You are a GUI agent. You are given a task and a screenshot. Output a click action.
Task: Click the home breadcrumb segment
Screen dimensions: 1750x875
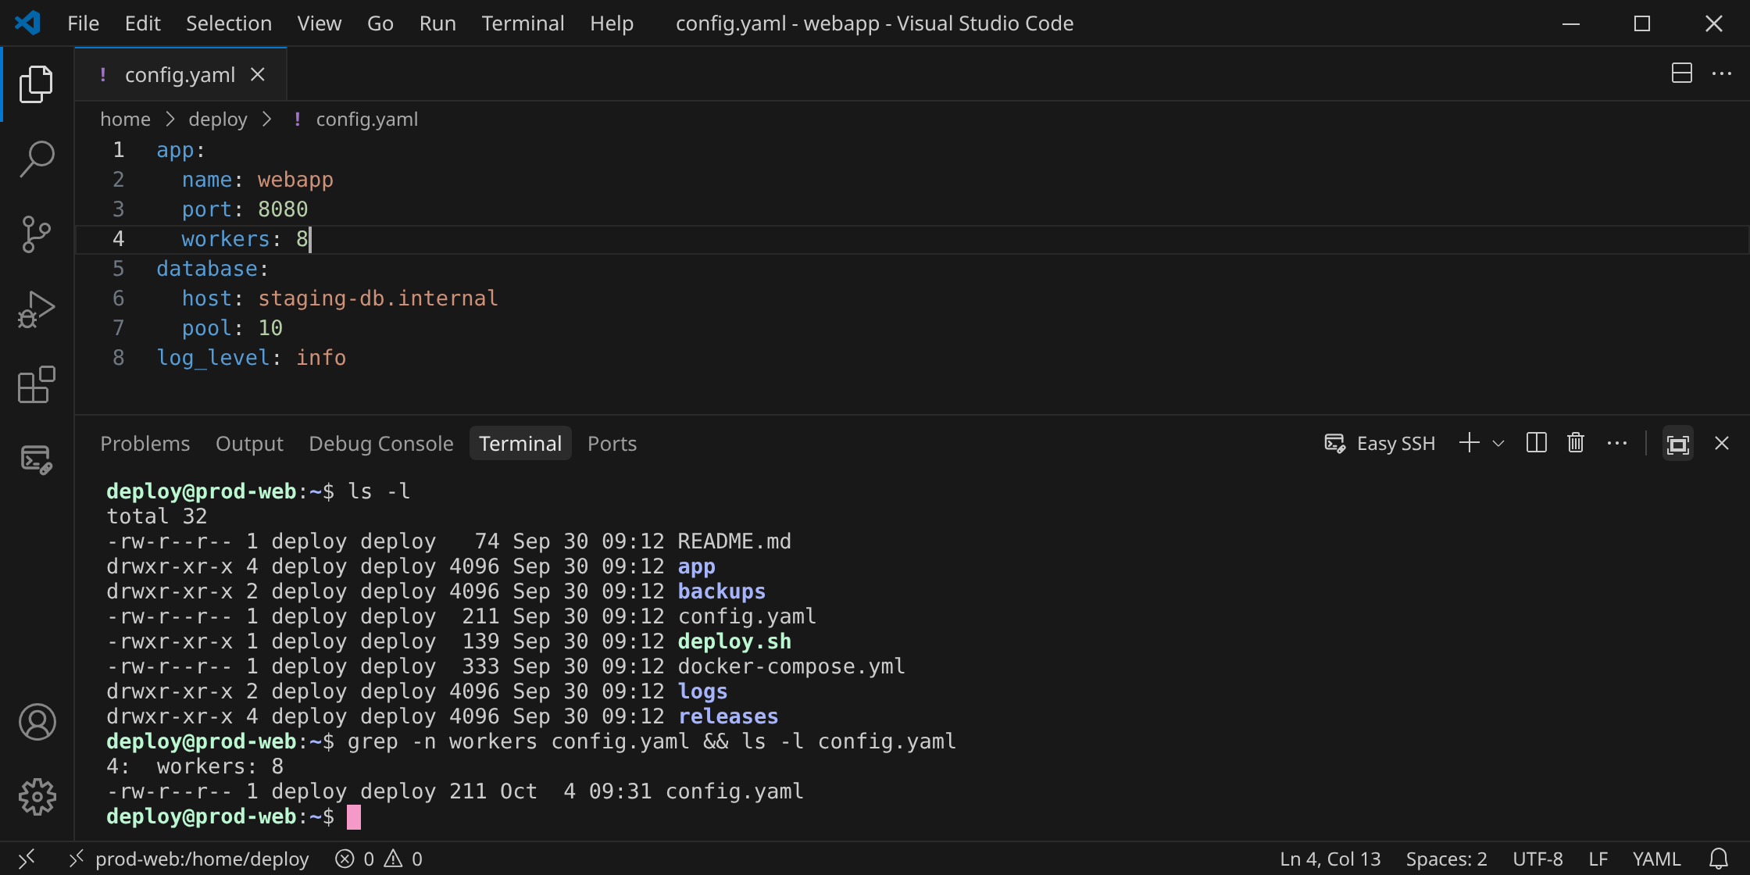[x=125, y=120]
